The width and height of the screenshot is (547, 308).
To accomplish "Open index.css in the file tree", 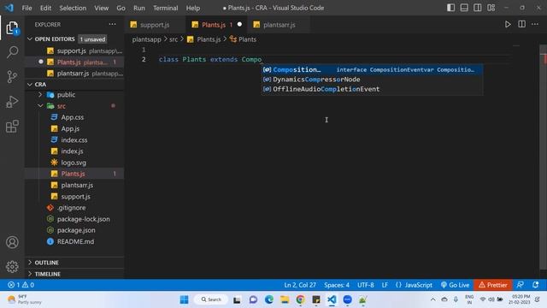I will coord(74,139).
